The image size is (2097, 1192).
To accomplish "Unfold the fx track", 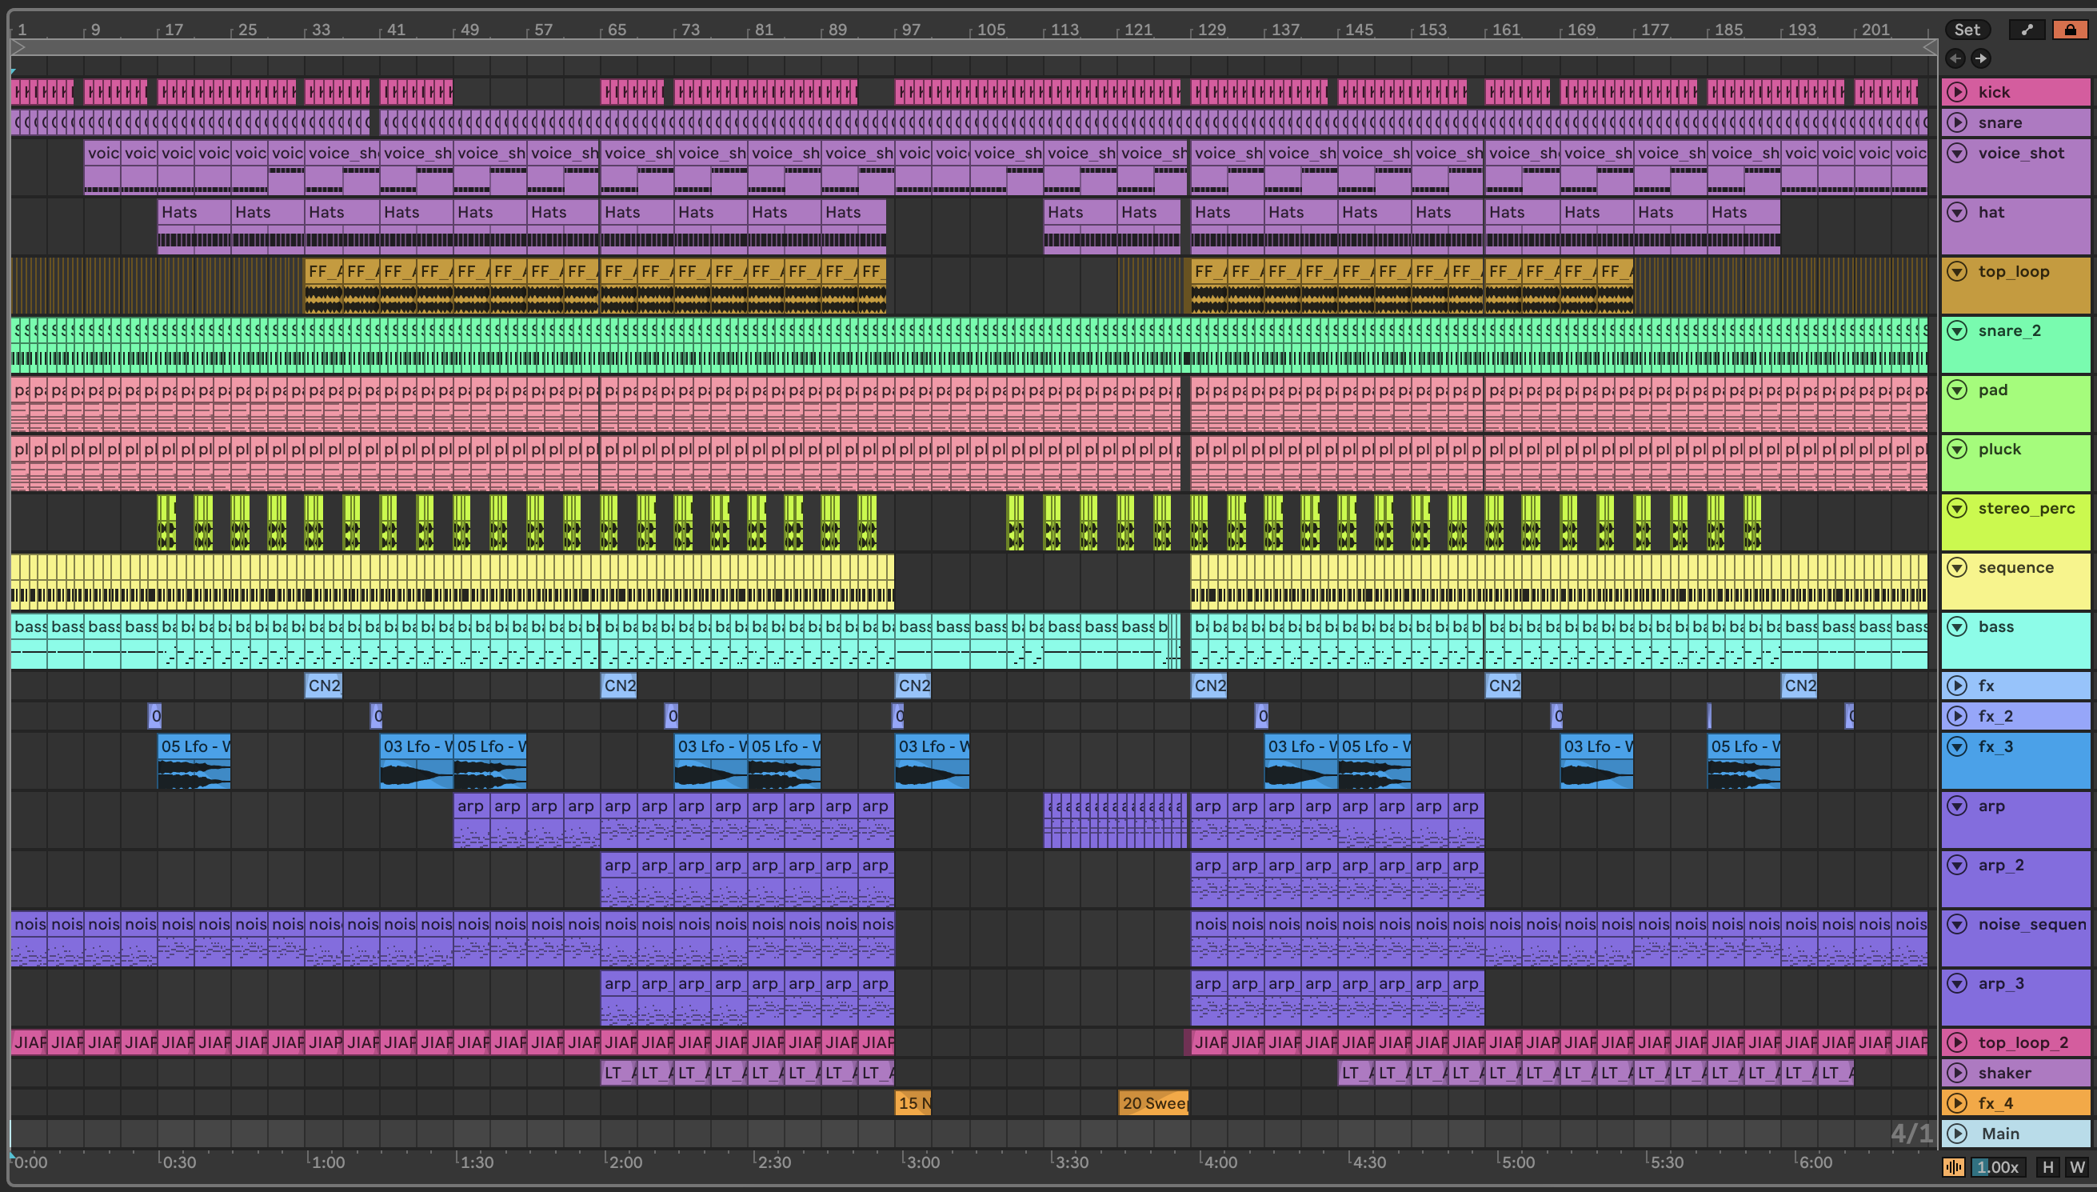I will (1957, 686).
